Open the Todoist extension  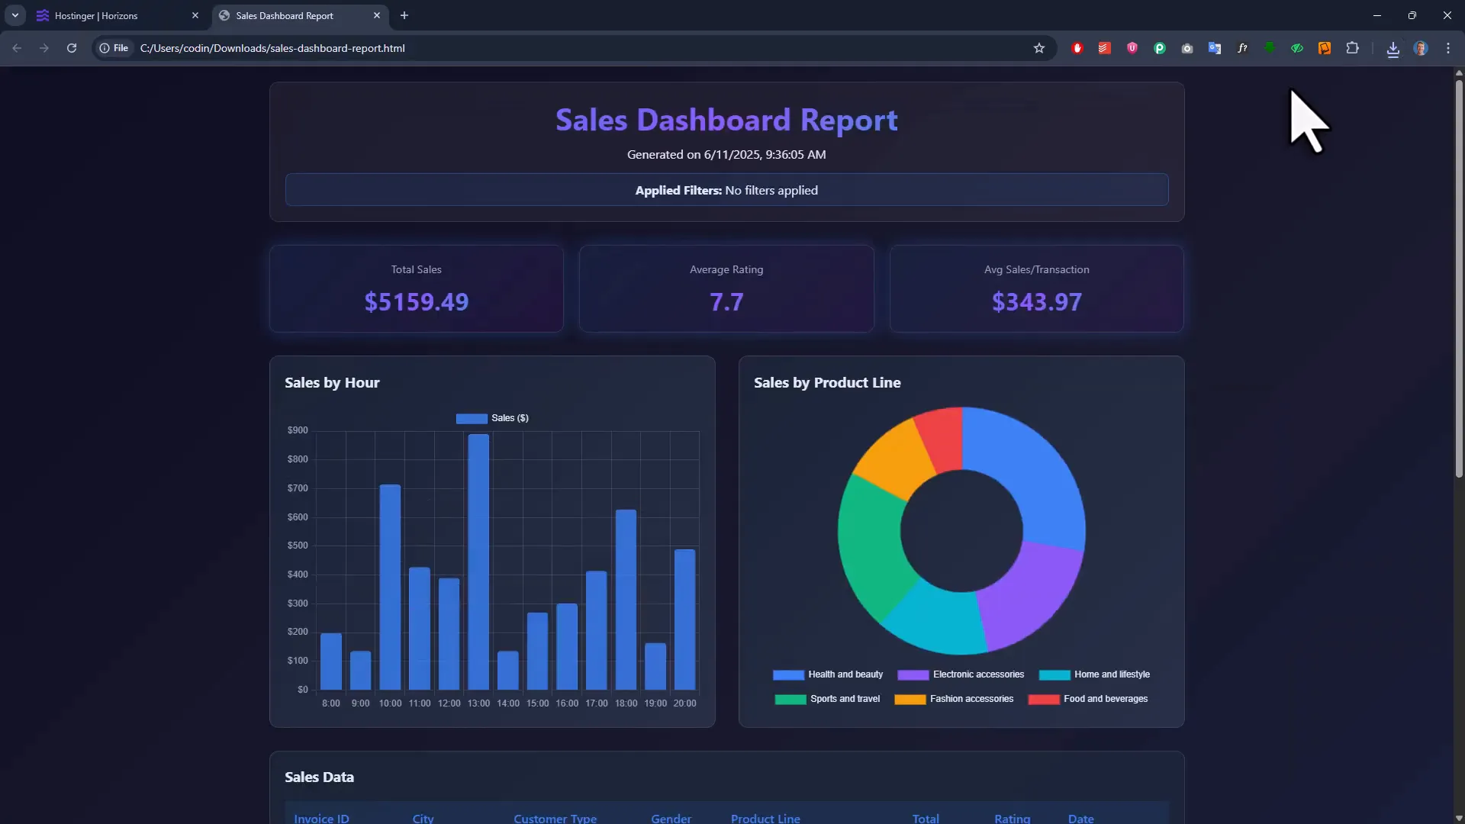tap(1104, 48)
